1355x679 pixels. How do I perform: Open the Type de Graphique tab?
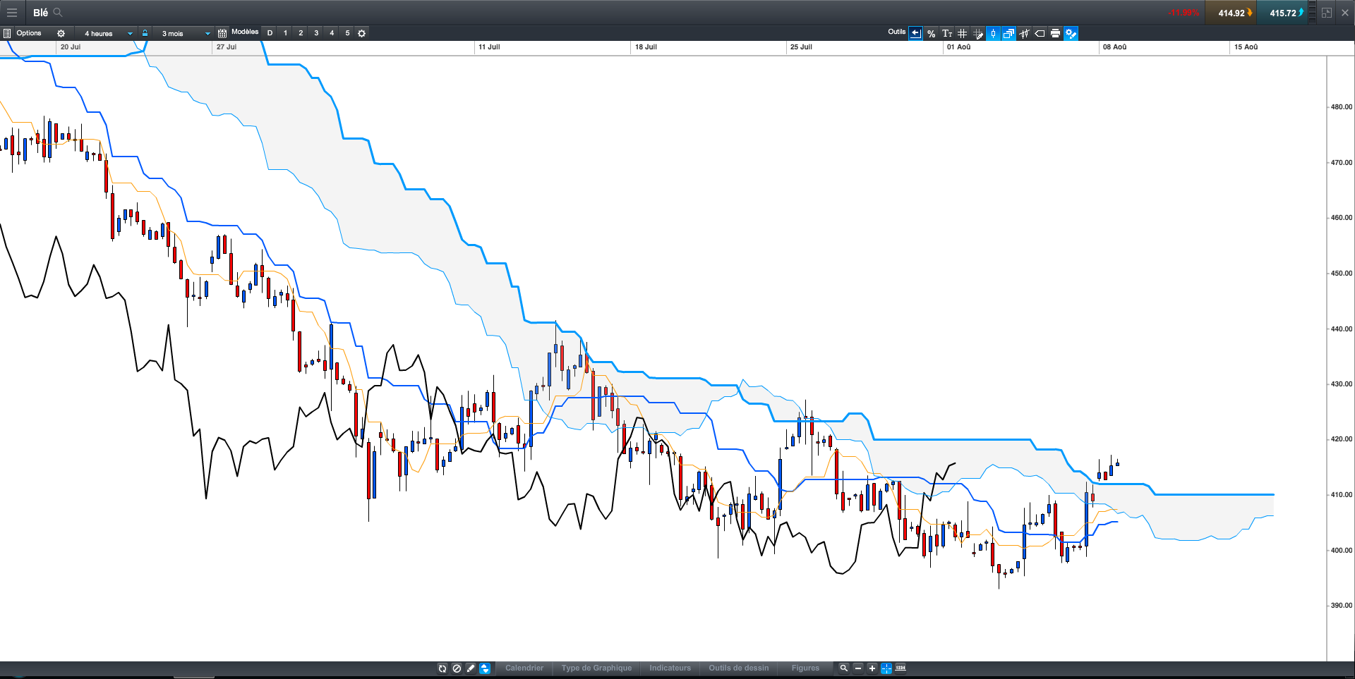pos(596,668)
